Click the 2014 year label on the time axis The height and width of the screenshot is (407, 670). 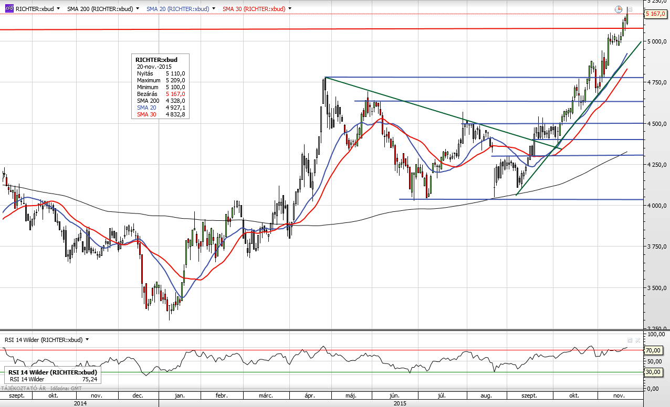80,403
